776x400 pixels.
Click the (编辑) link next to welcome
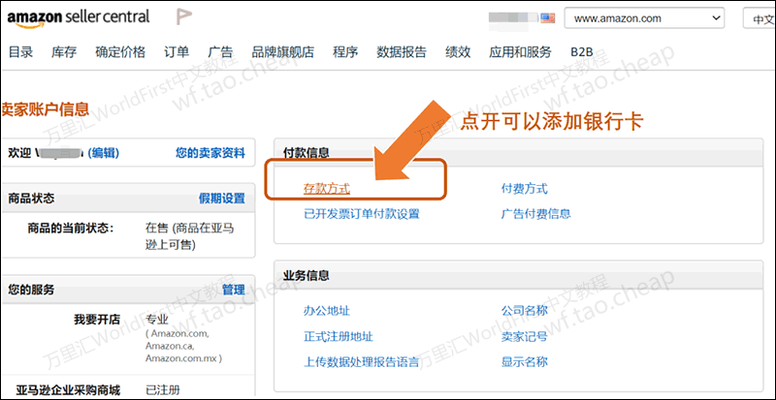104,153
